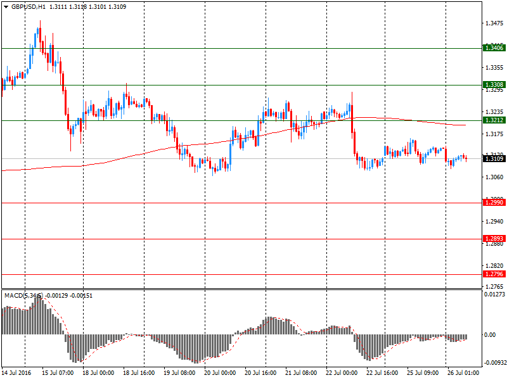
Task: Select the 1.2893 red support level label
Action: (494, 239)
